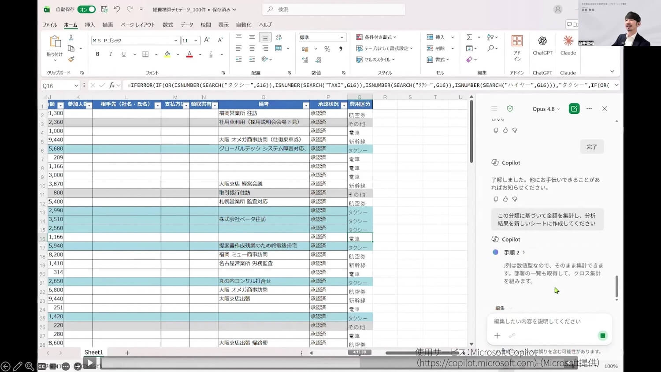Viewport: 661px width, 372px height.
Task: Click the fx insert function icon
Action: point(112,85)
